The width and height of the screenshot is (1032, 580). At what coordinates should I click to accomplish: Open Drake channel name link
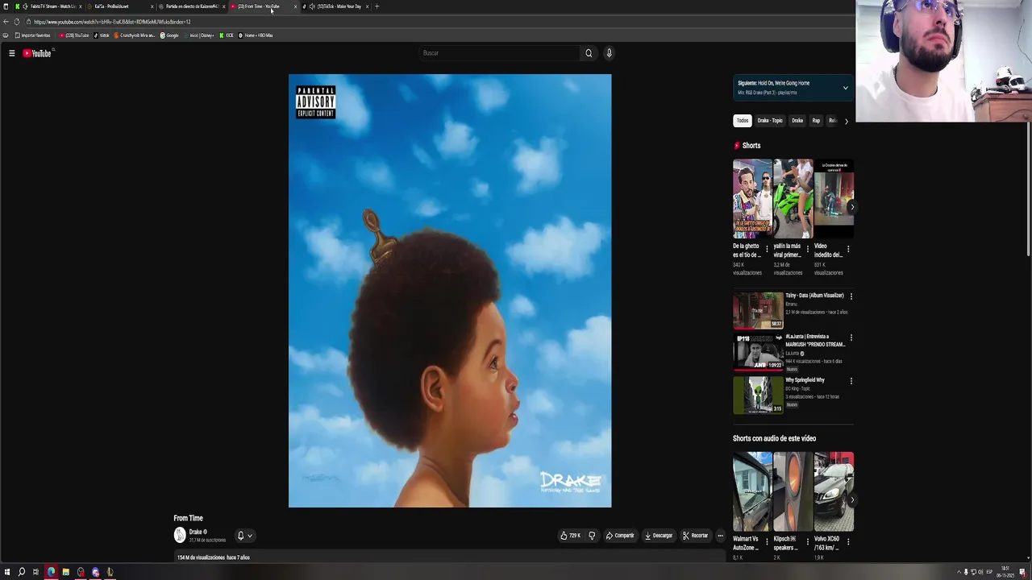point(195,532)
